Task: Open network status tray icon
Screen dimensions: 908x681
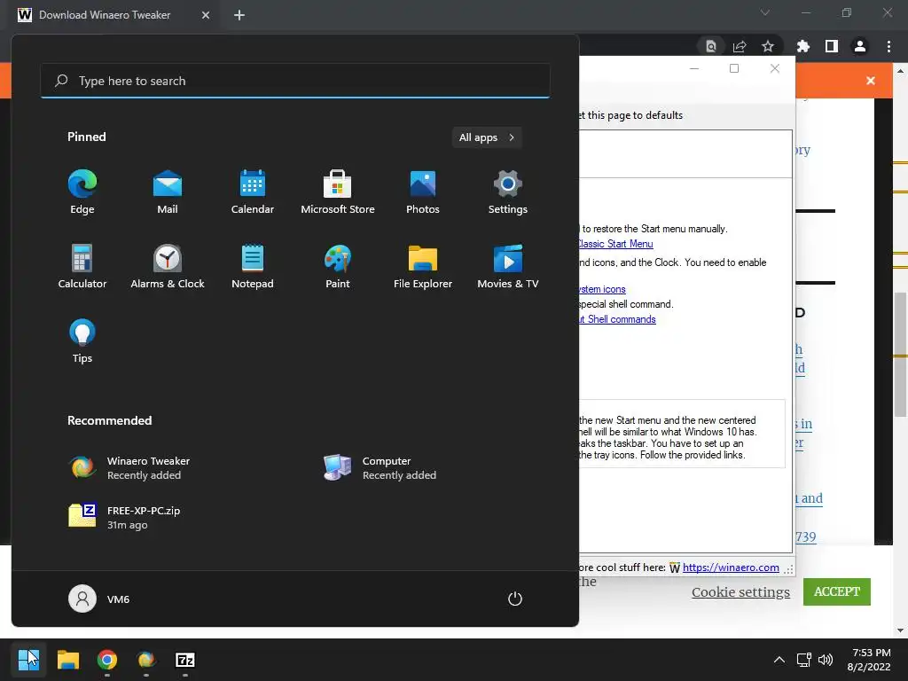Action: [803, 660]
